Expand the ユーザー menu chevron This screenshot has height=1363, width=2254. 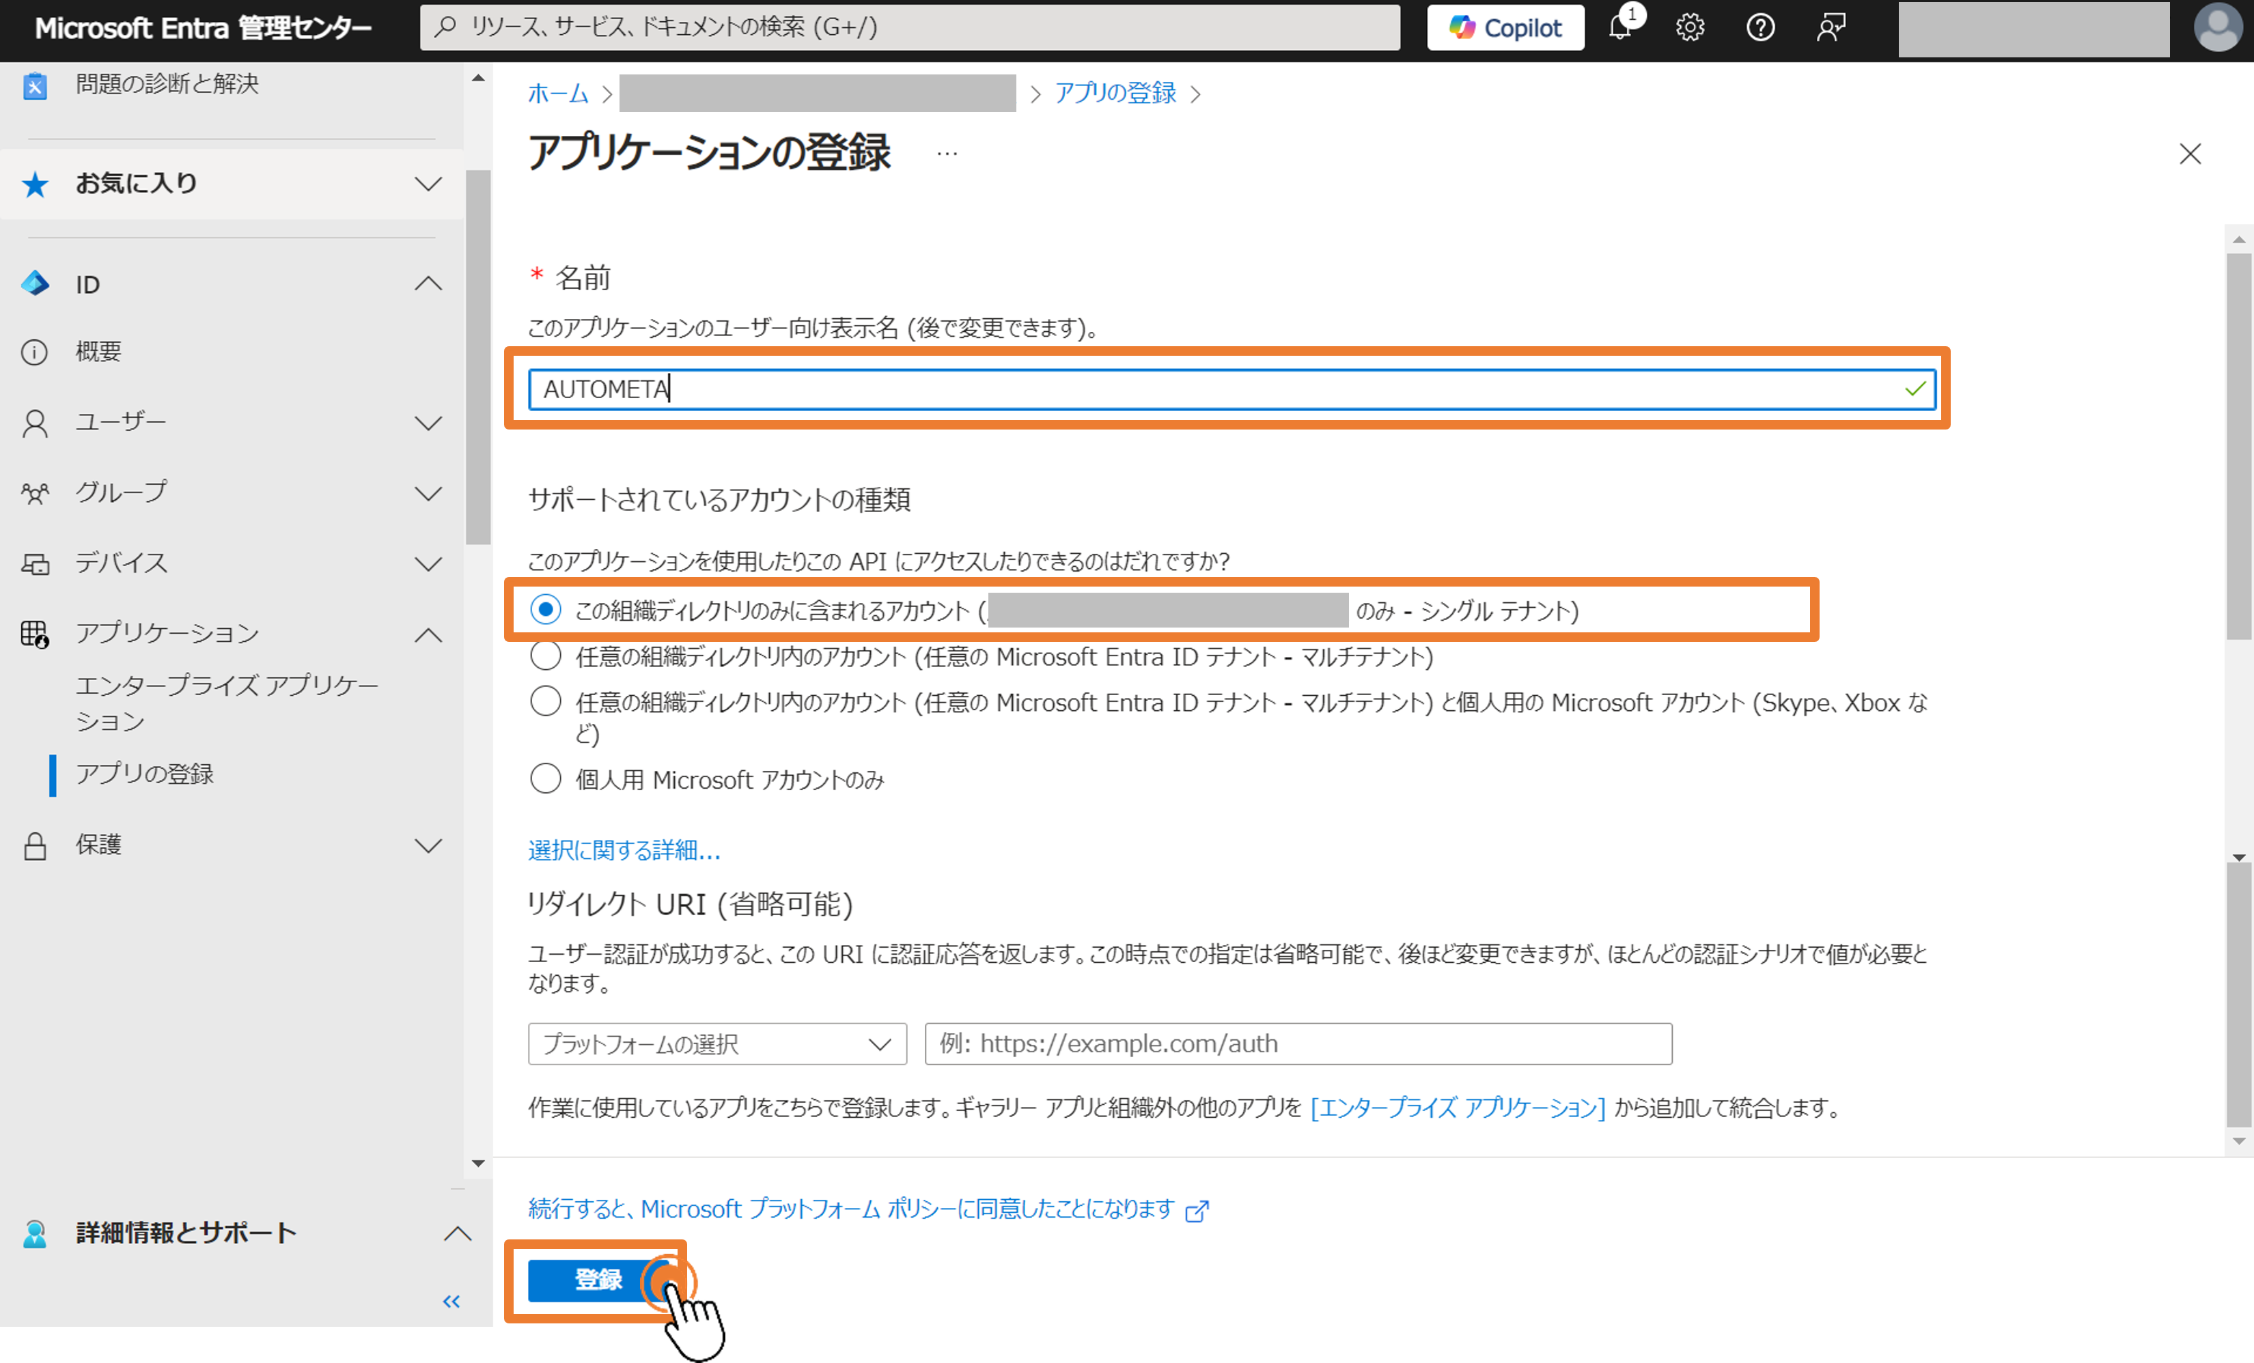tap(428, 423)
